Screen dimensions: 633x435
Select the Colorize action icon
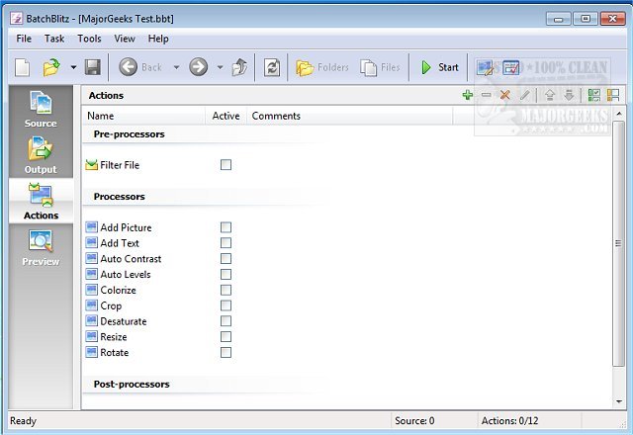tap(92, 290)
